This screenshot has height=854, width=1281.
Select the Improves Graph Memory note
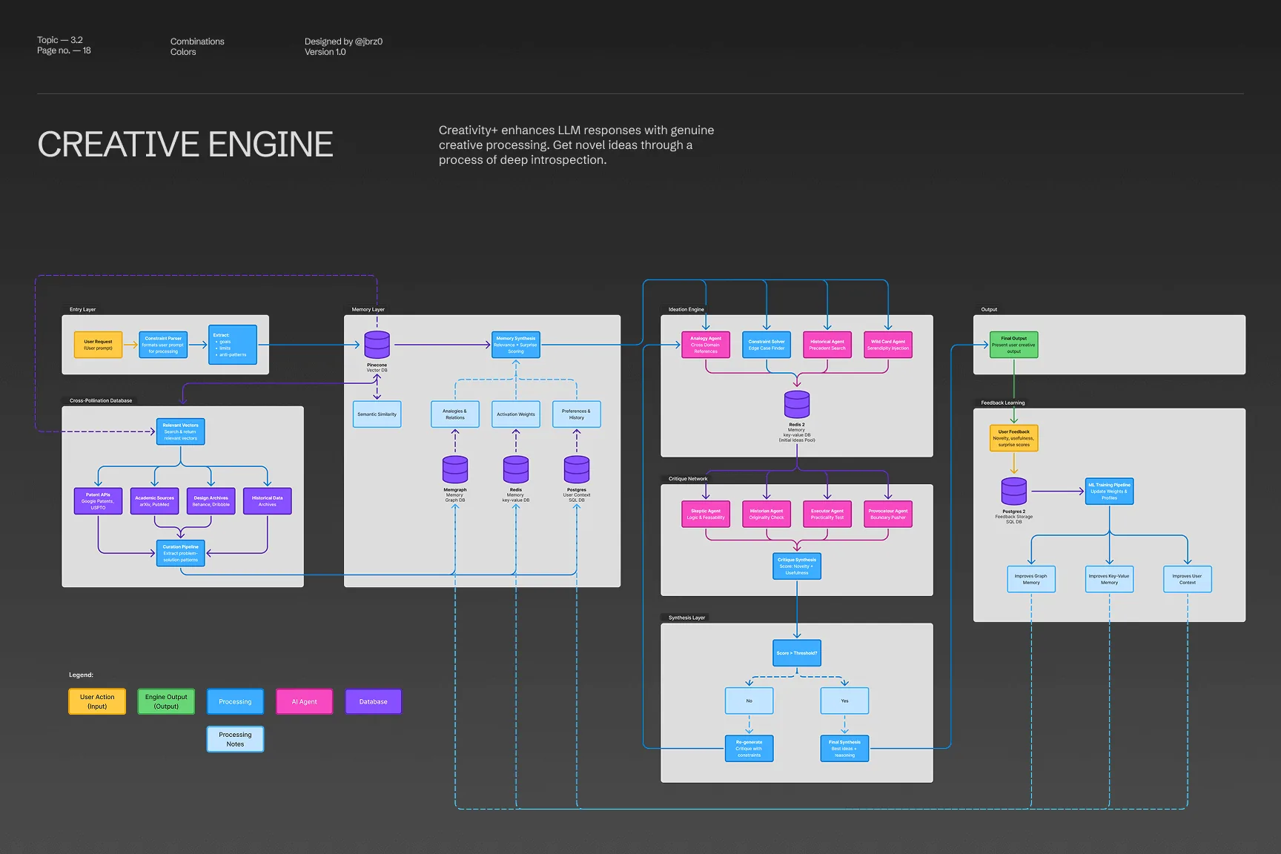tap(1031, 579)
